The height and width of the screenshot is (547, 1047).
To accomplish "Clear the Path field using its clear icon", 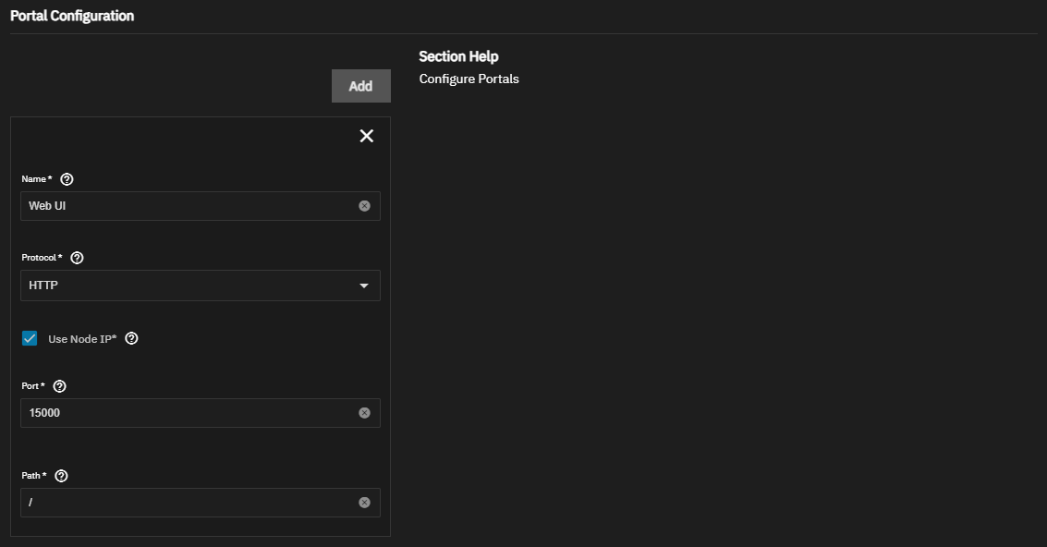I will (364, 503).
